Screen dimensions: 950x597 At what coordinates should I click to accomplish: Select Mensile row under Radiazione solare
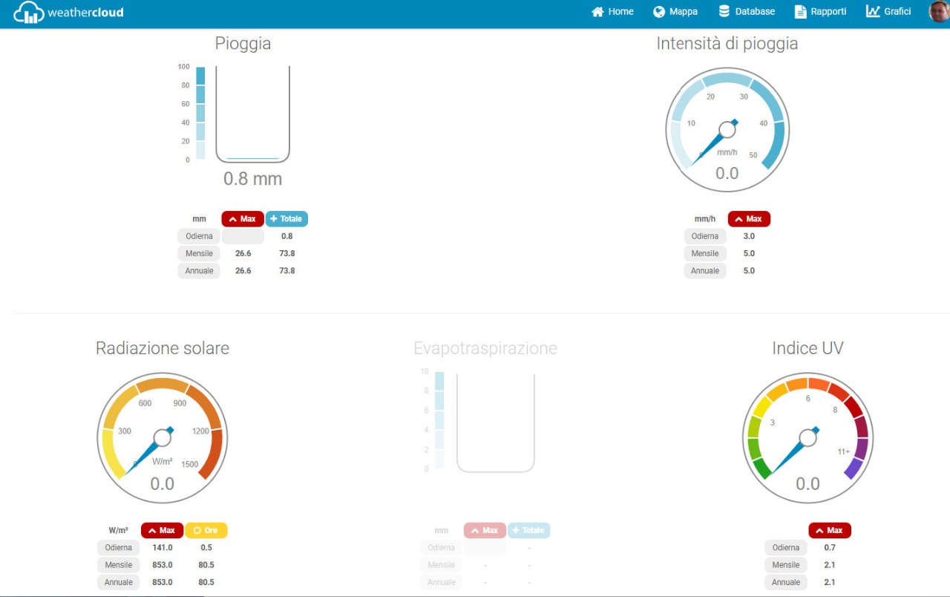click(x=118, y=565)
